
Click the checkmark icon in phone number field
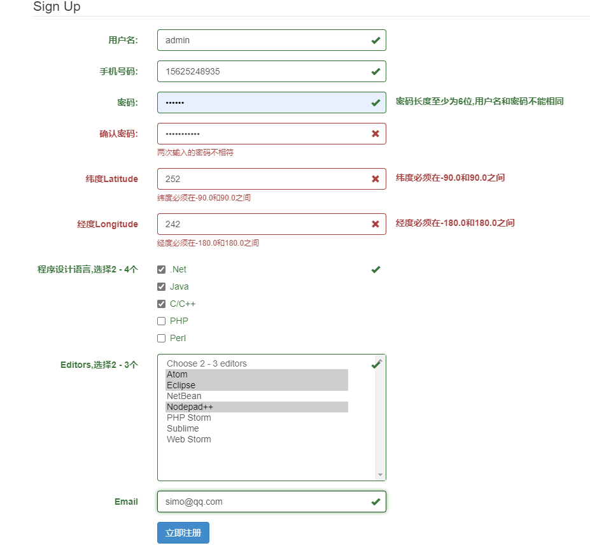tap(376, 71)
